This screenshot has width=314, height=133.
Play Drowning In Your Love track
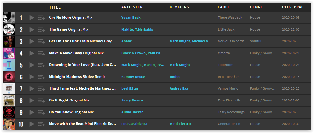click(x=32, y=65)
